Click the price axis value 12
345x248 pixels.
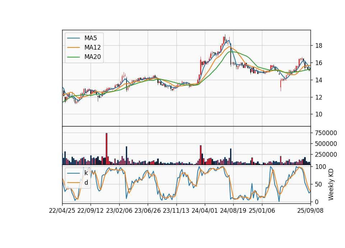(319, 97)
